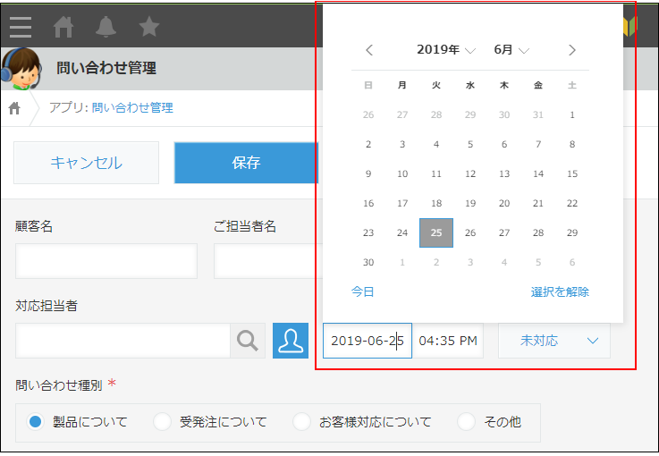Viewport: 659px width, 456px height.
Task: Select highlighted date 25 in calendar
Action: [436, 232]
